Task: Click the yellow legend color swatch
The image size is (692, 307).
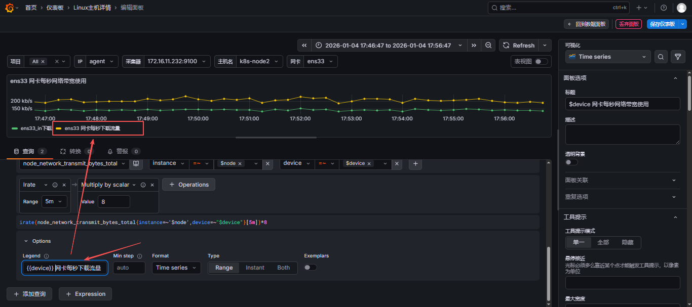Action: tap(59, 128)
